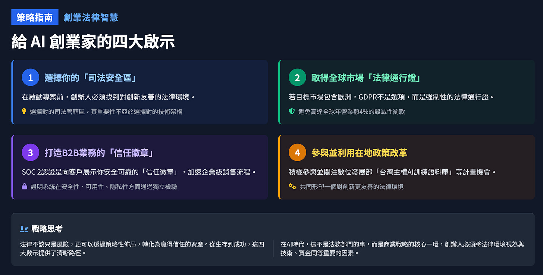Click the sentence starting SOC 2認證
Screen dimensions: 543x275
pyautogui.click(x=139, y=172)
